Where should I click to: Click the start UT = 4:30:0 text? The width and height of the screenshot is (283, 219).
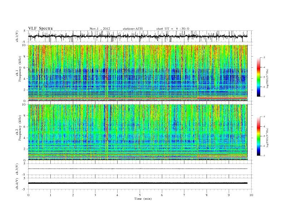[173, 29]
